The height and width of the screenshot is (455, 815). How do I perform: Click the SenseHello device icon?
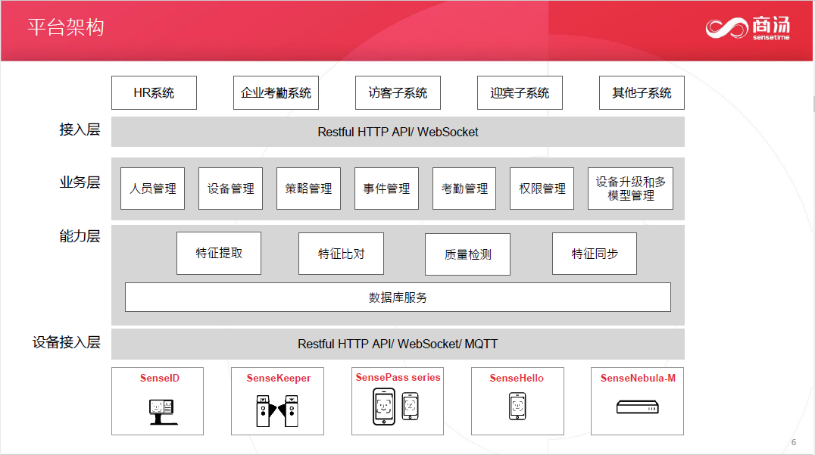[x=517, y=407]
